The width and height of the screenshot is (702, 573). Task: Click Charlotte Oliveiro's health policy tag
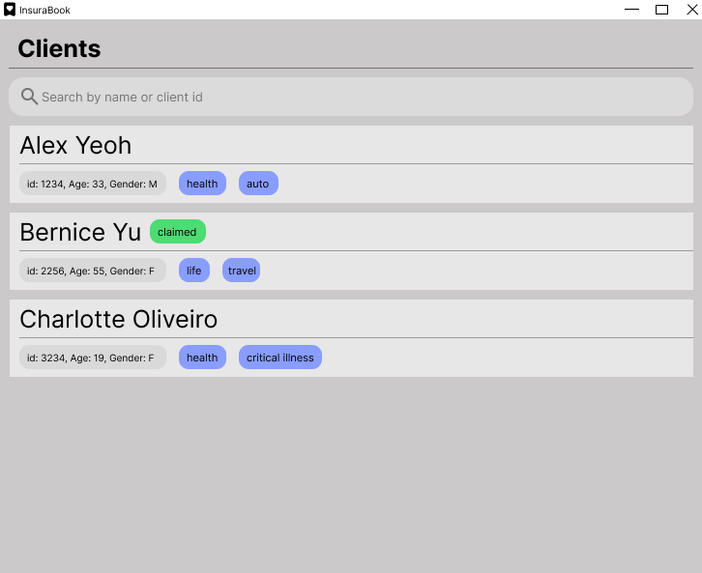(202, 358)
